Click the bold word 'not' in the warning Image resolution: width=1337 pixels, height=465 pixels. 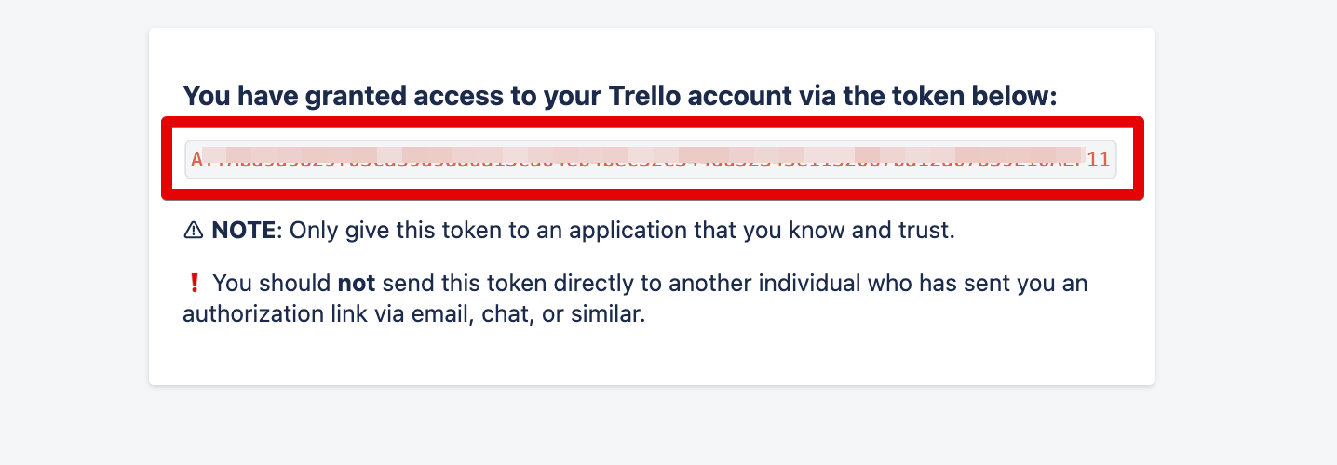point(356,283)
